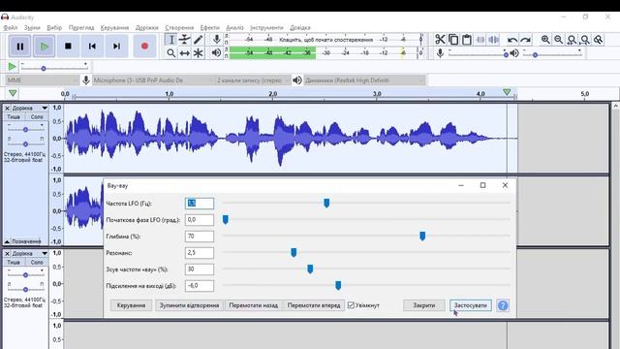This screenshot has height=349, width=620.
Task: Toggle Тиша mute on the second track
Action: click(13, 263)
